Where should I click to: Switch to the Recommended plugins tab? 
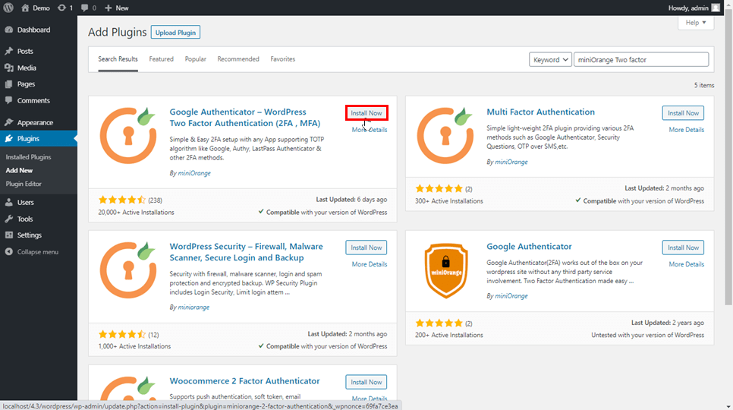tap(238, 59)
